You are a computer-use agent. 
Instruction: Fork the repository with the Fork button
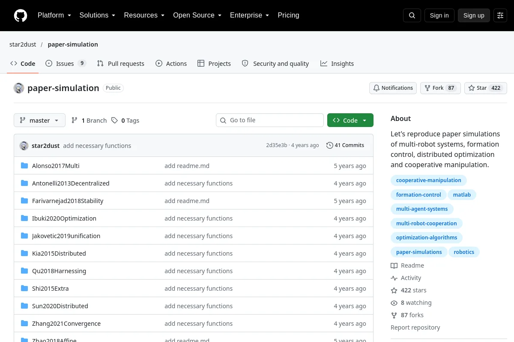[x=440, y=88]
